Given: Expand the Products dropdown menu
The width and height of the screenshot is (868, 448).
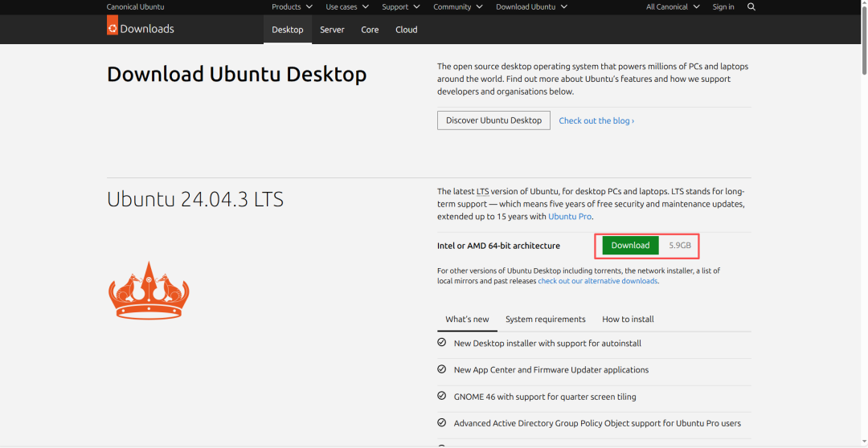Looking at the screenshot, I should click(292, 7).
